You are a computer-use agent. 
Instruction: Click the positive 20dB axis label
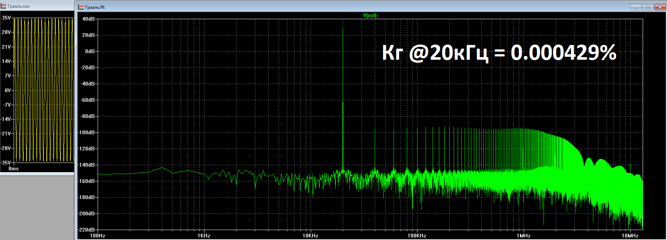click(88, 35)
